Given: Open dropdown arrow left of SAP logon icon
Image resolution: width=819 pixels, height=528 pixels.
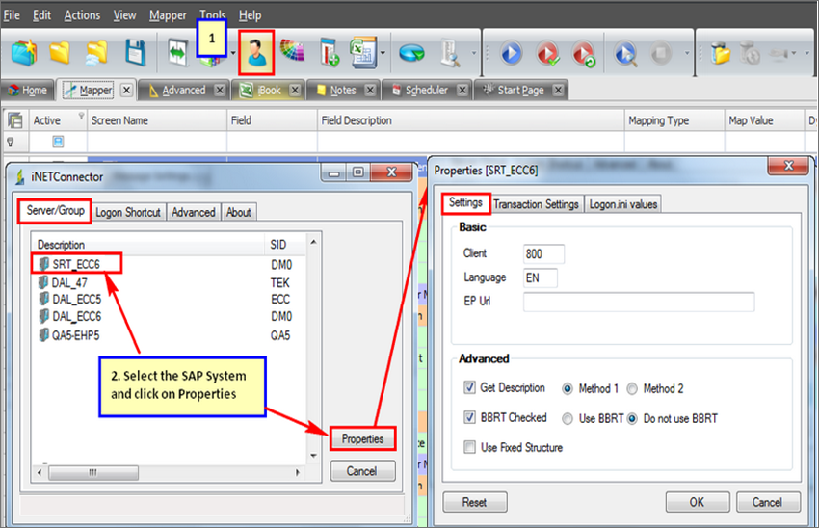Looking at the screenshot, I should coord(233,53).
